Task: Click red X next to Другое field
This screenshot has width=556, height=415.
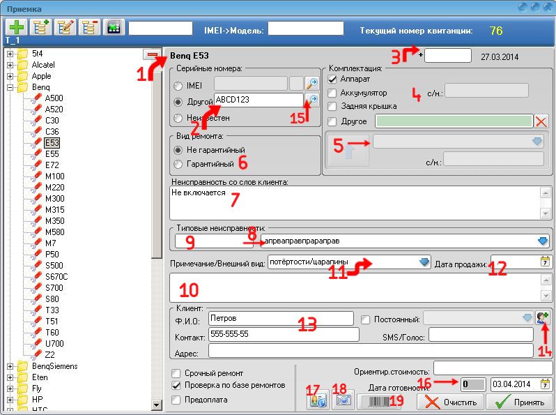Action: [x=542, y=121]
